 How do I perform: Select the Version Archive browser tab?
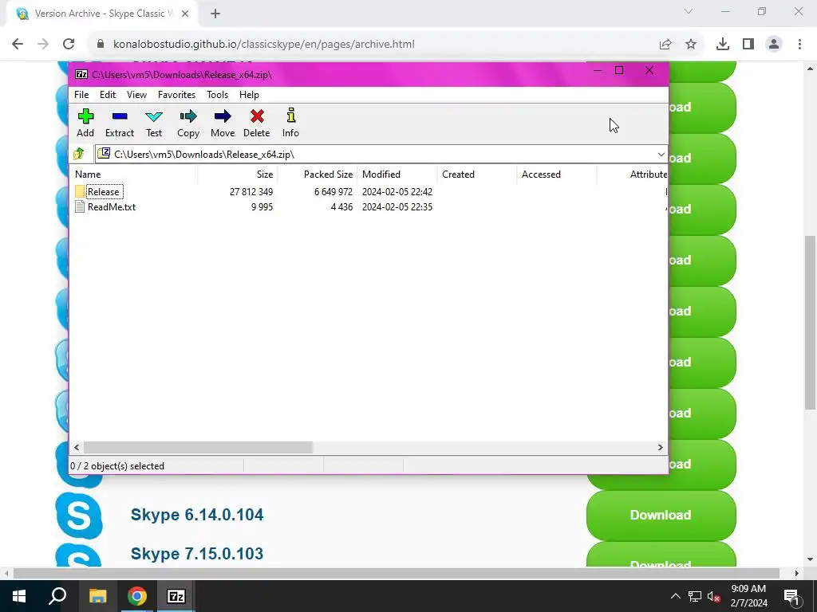(101, 14)
